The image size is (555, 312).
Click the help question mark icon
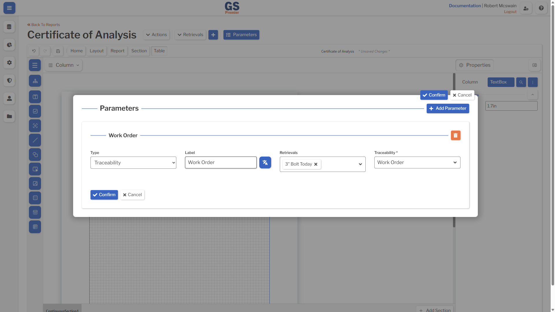tap(541, 8)
